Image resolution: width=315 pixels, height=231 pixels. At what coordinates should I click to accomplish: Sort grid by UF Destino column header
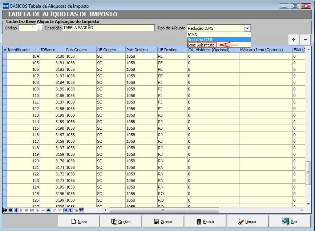point(171,50)
